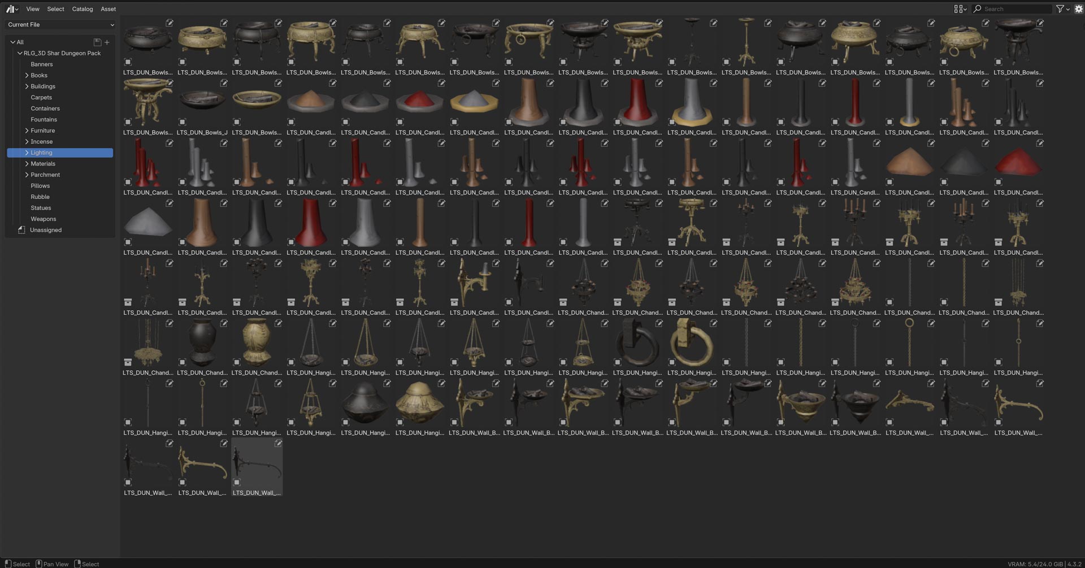This screenshot has height=568, width=1085.
Task: Open the Catalog menu
Action: [83, 9]
